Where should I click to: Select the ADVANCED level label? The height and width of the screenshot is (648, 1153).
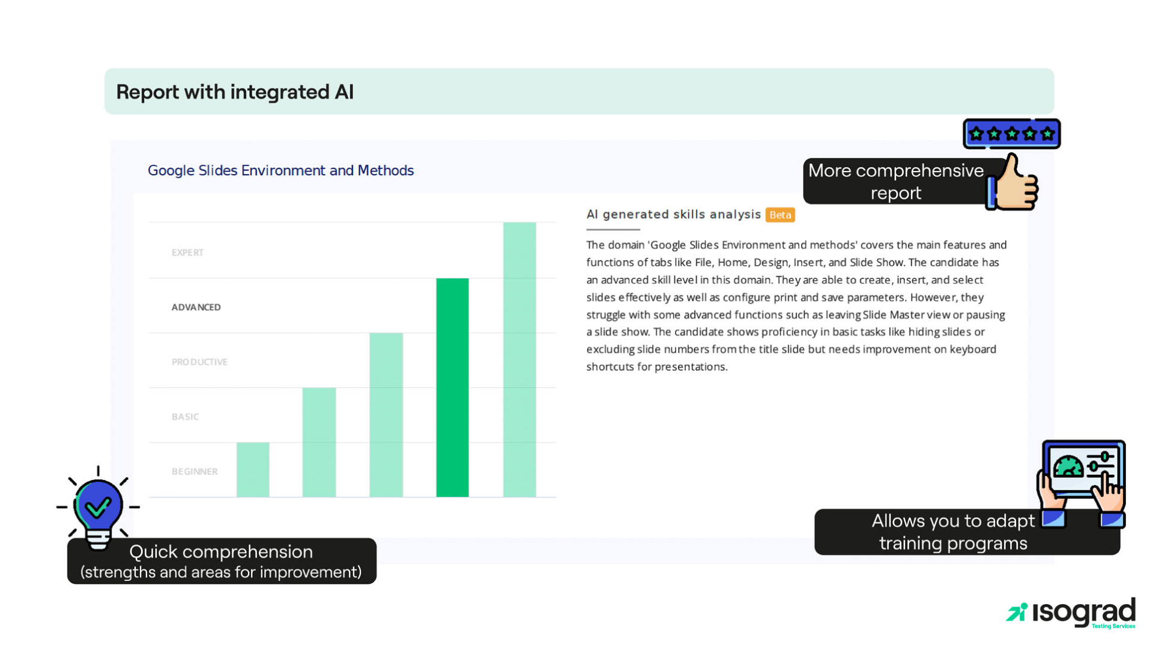click(x=196, y=307)
